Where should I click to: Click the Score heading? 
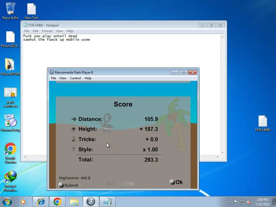[x=123, y=104]
